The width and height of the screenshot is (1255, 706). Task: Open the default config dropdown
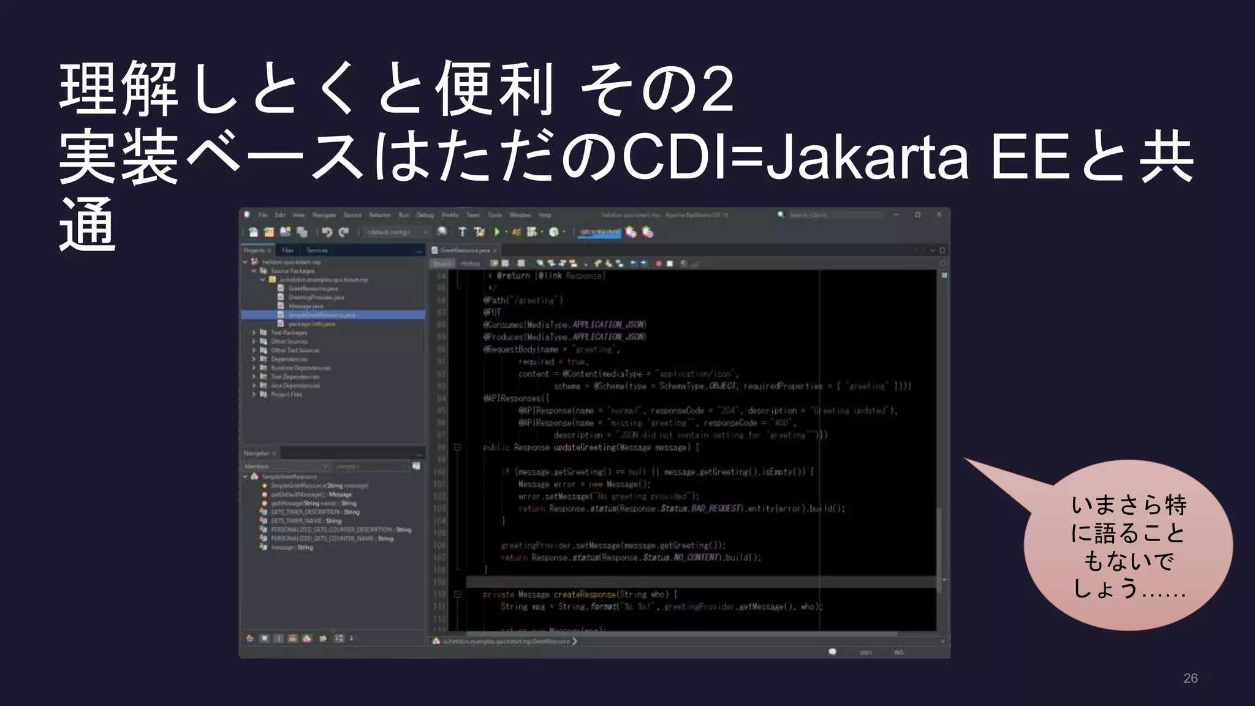pos(396,232)
